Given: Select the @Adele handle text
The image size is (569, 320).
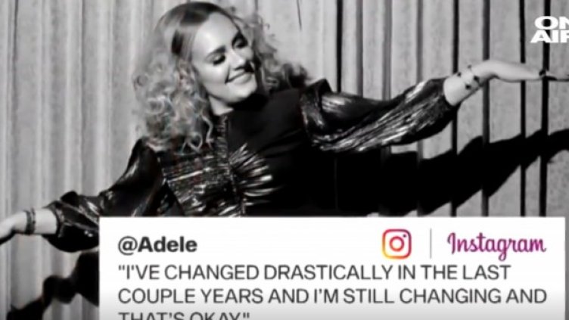Looking at the screenshot, I should tap(157, 245).
